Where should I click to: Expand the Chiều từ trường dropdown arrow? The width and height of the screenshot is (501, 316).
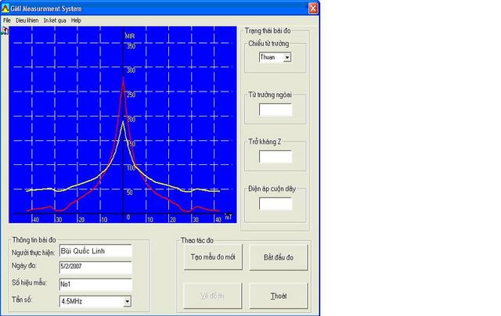[287, 57]
